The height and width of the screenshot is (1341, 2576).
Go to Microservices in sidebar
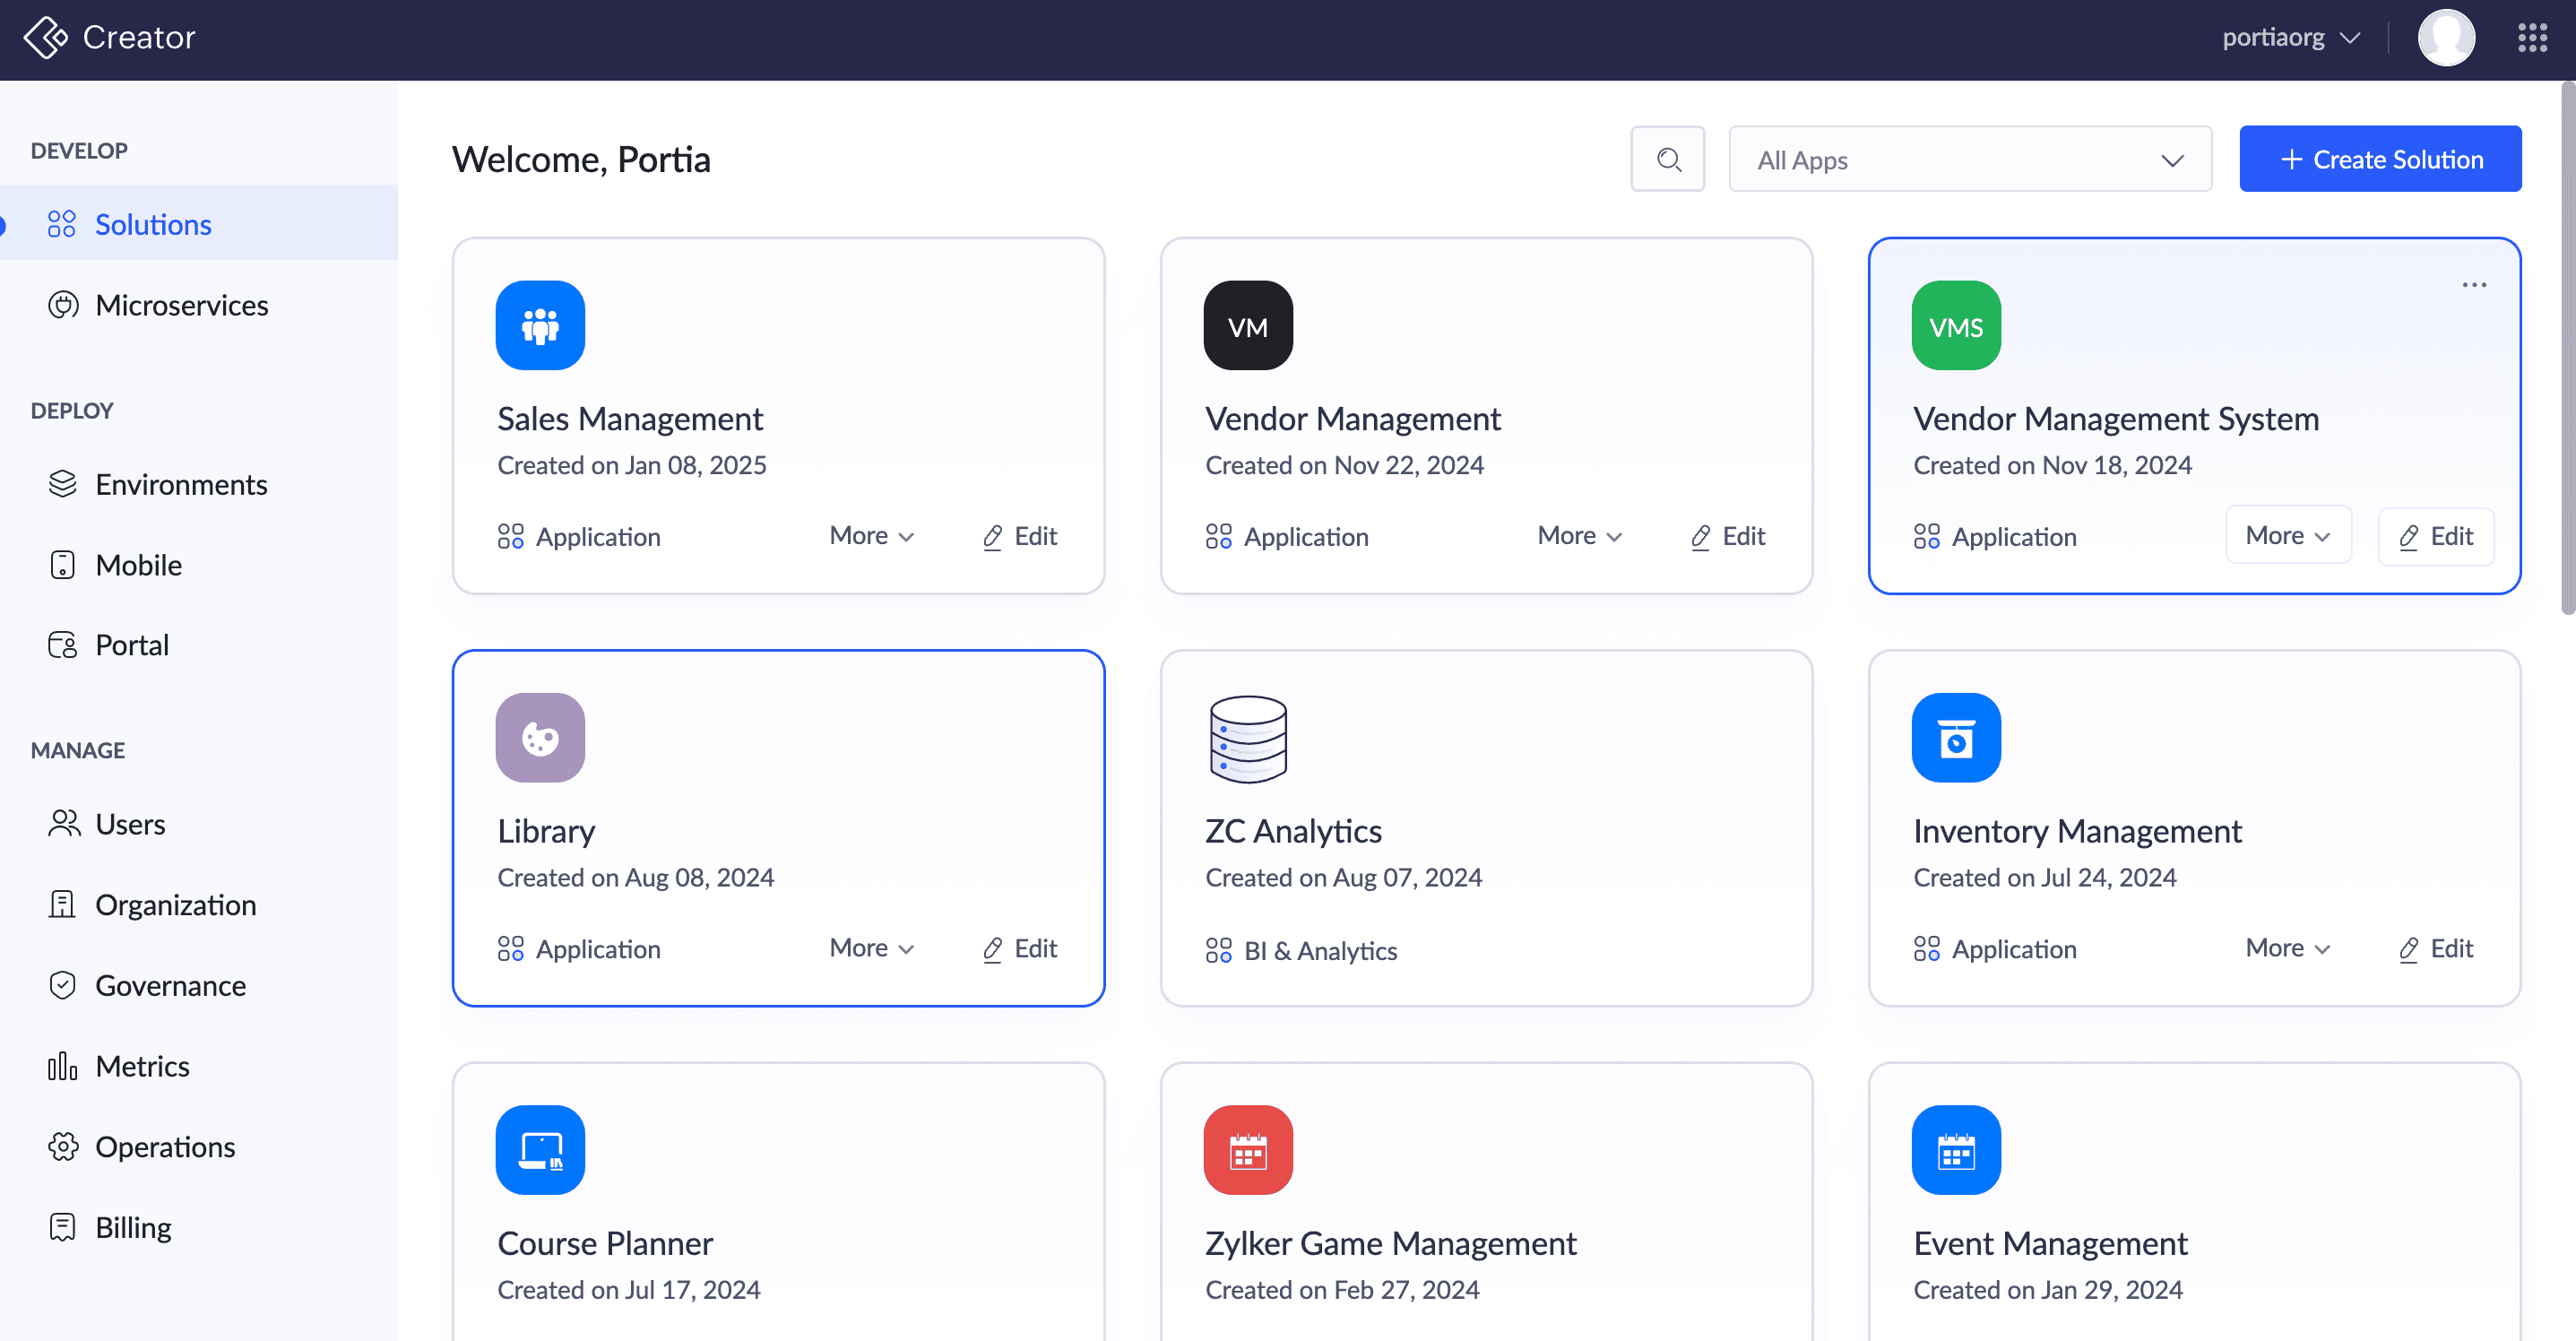point(181,305)
